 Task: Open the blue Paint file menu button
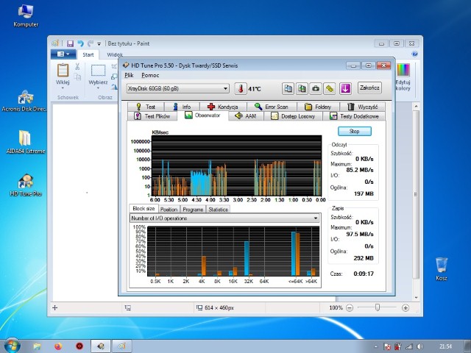tap(63, 54)
